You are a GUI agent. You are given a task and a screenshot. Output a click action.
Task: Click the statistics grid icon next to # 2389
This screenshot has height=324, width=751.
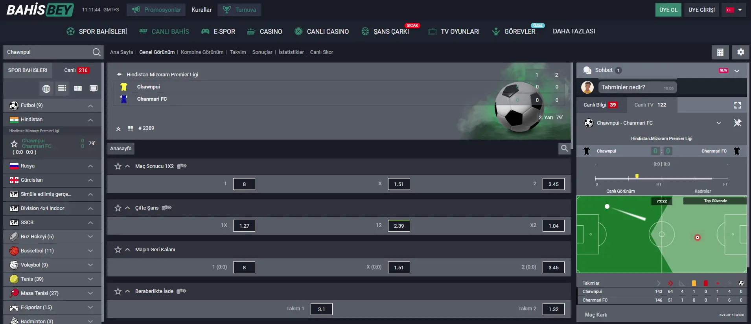point(131,129)
